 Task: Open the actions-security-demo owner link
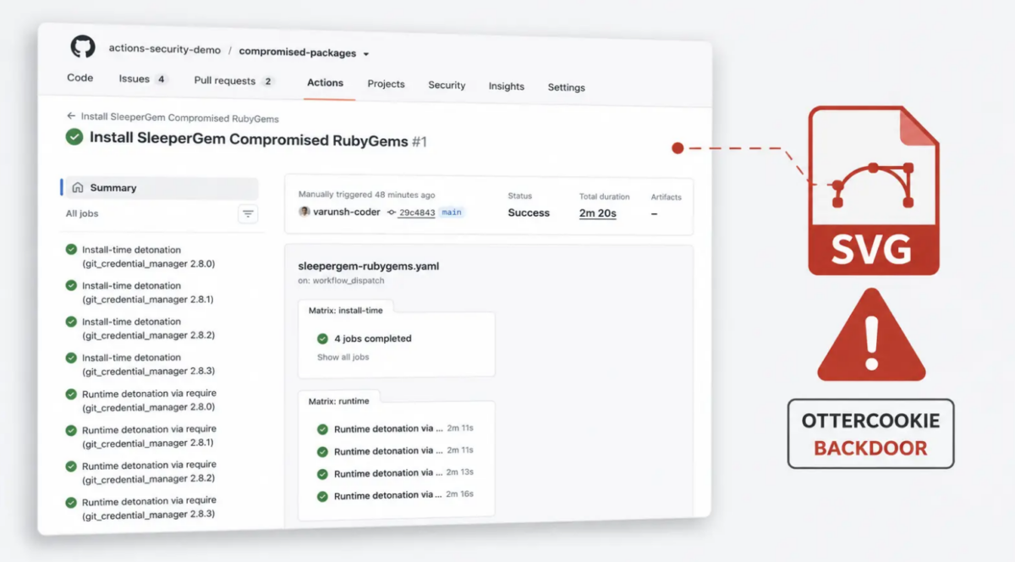(x=165, y=49)
